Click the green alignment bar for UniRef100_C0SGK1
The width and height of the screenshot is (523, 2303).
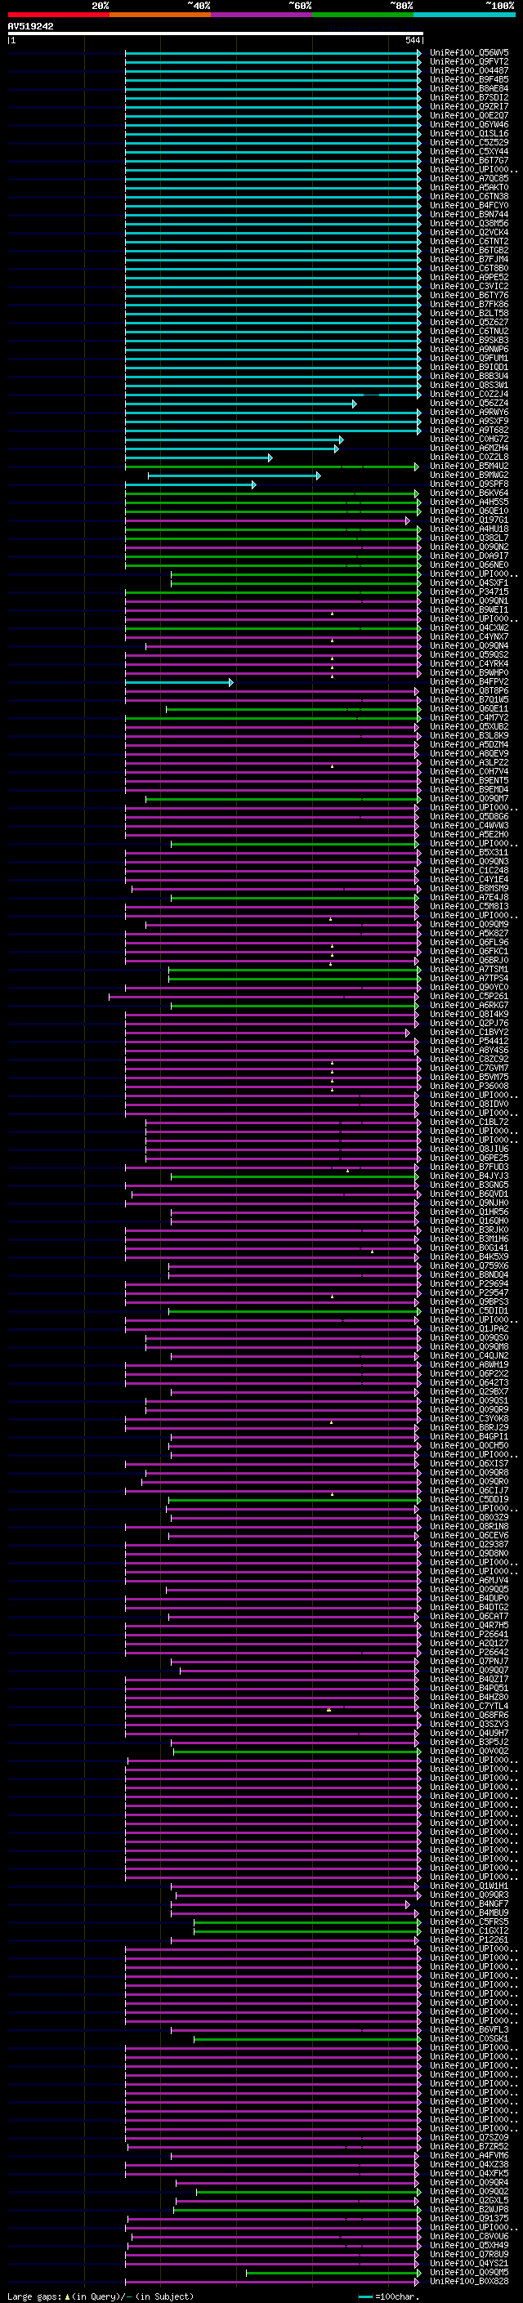point(306,2038)
